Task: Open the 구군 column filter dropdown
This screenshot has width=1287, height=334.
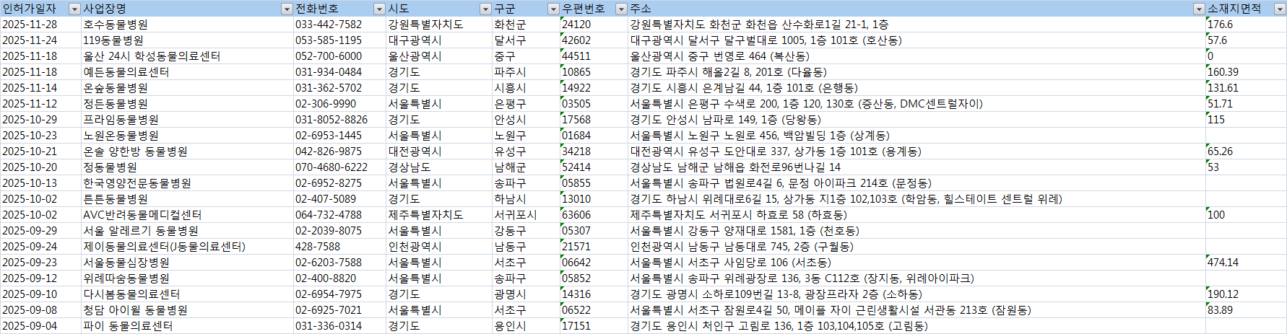Action: (x=553, y=9)
